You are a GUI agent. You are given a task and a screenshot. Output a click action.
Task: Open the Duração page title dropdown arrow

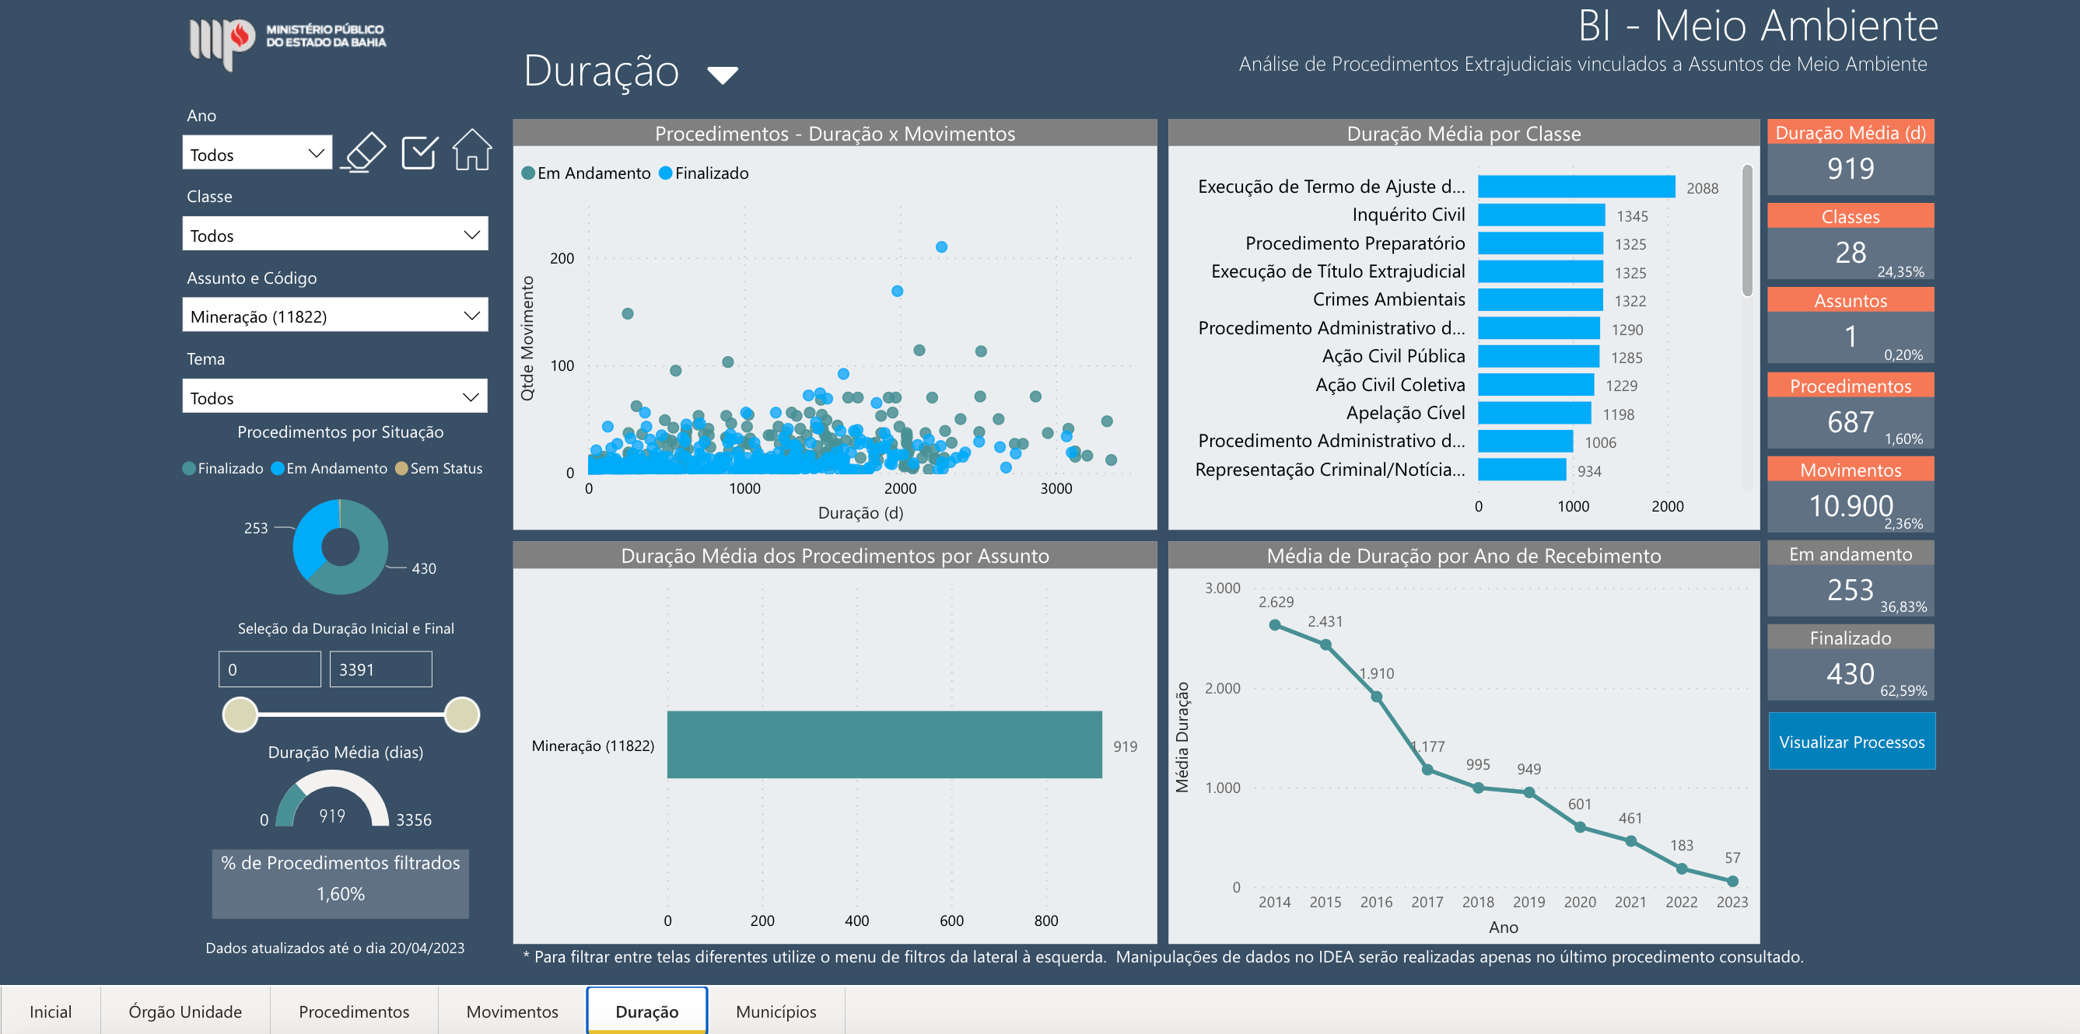pyautogui.click(x=722, y=75)
